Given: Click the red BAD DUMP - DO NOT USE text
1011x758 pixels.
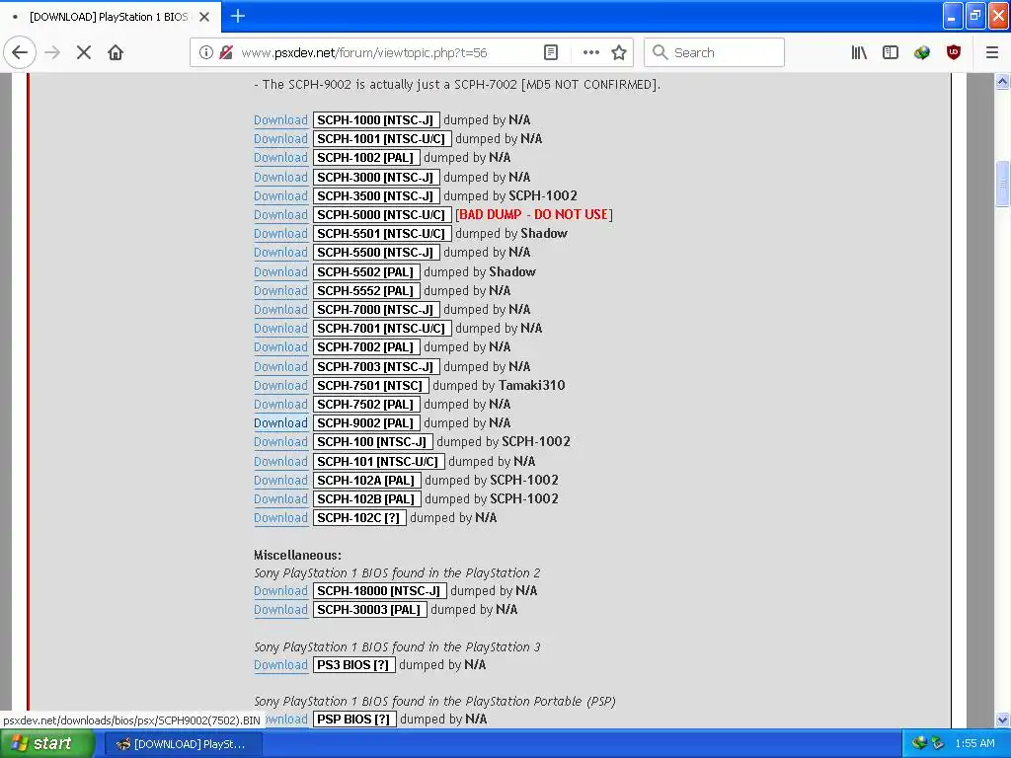Looking at the screenshot, I should [x=534, y=214].
